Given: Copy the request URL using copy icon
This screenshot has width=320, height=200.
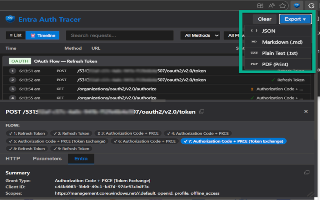Looking at the screenshot, I should tap(202, 112).
